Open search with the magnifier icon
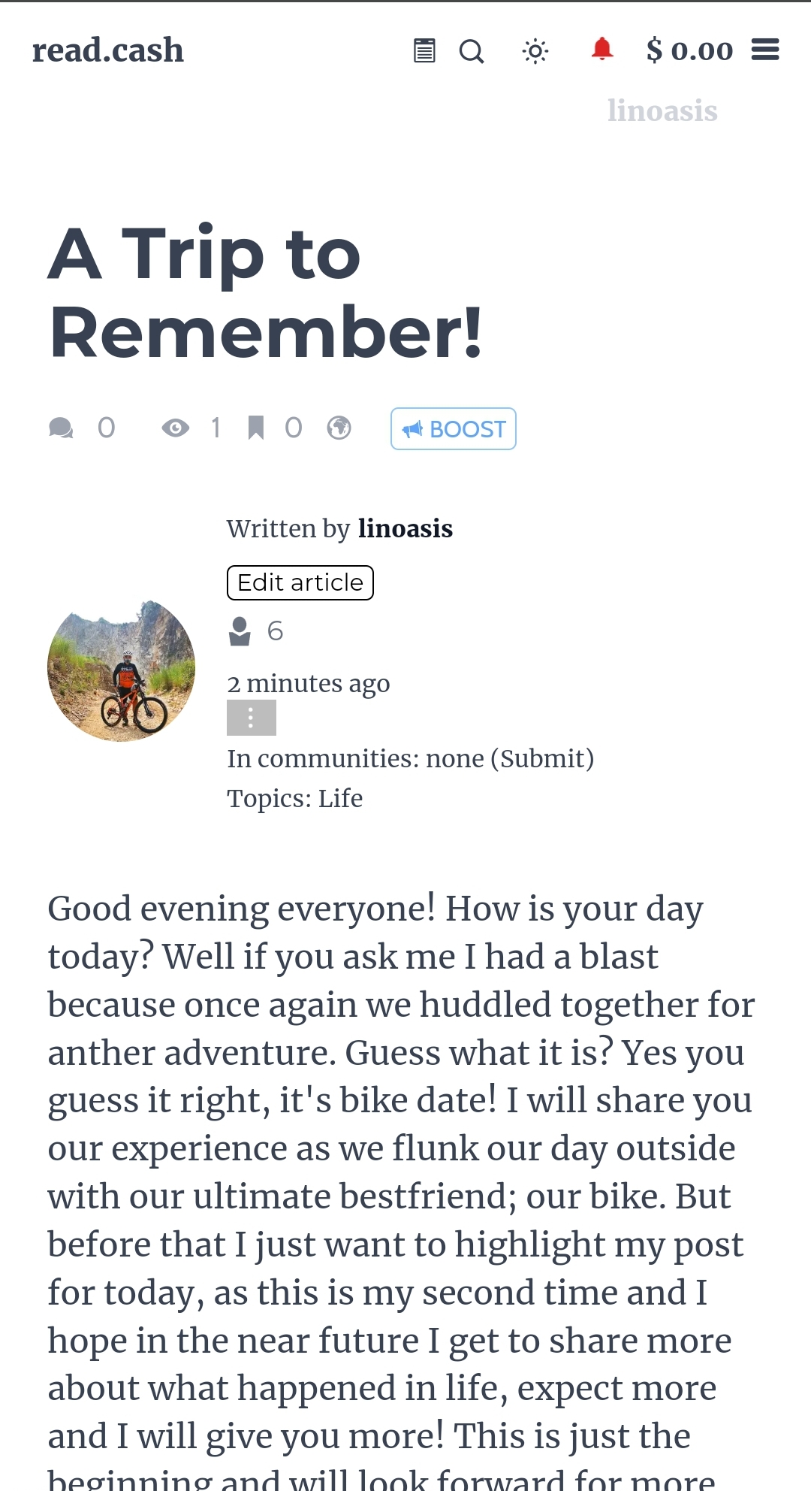This screenshot has height=1491, width=811. pos(472,51)
